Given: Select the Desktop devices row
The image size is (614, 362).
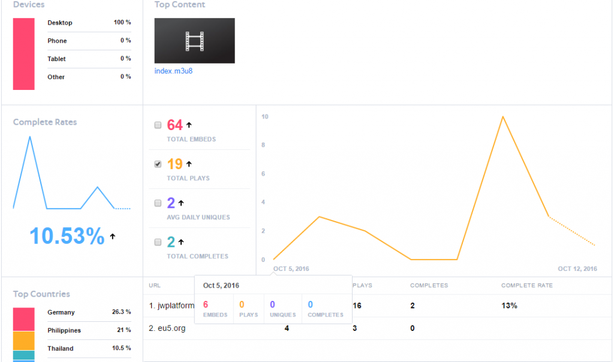Looking at the screenshot, I should tap(89, 23).
